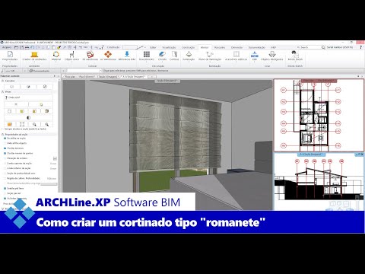Screen dimensions: 365x274
Task: Click the Cortinas curtain tool
Action: 174,56
